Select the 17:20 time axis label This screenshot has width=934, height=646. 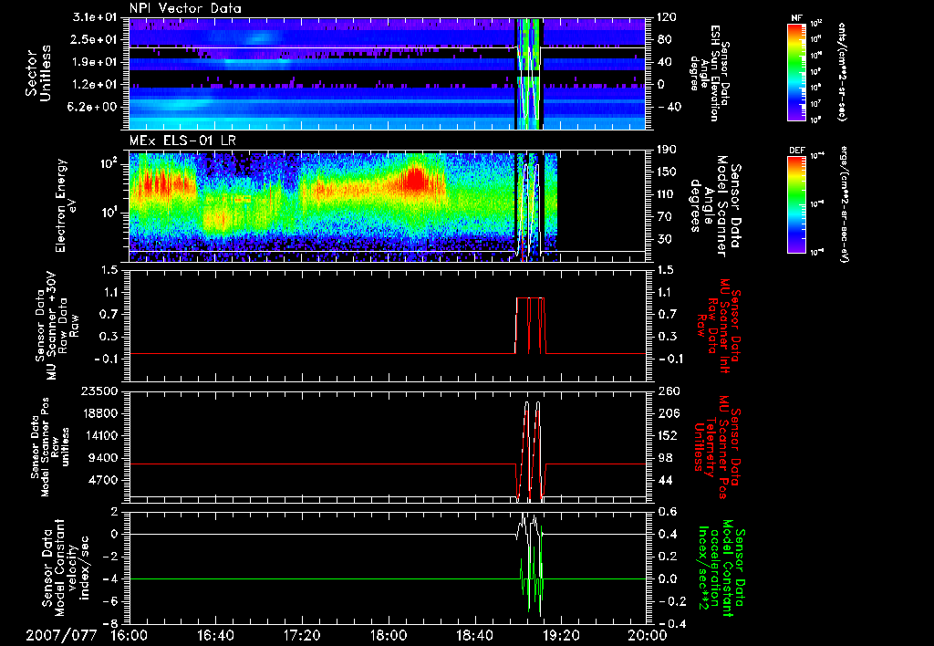click(x=302, y=635)
